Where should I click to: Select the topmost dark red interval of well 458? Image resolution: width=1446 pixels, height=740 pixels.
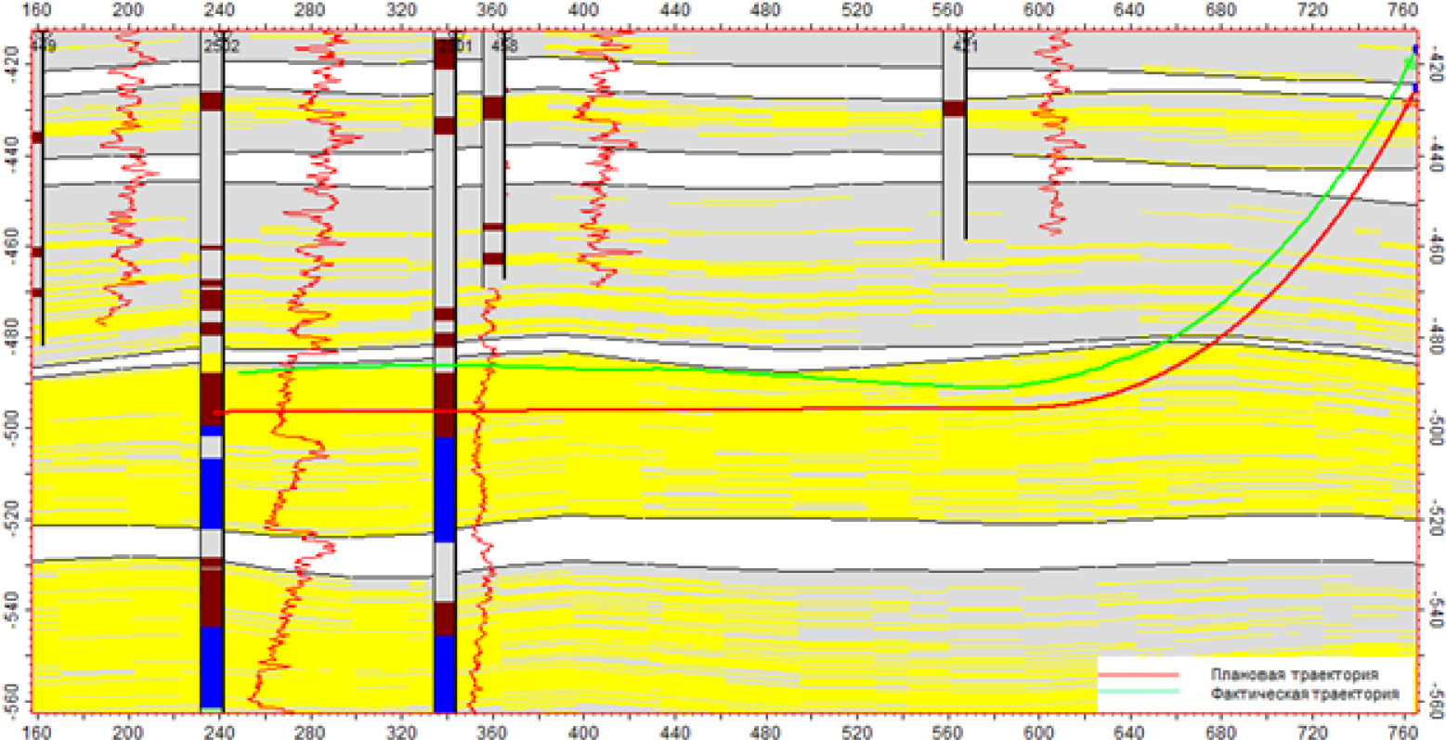point(492,108)
